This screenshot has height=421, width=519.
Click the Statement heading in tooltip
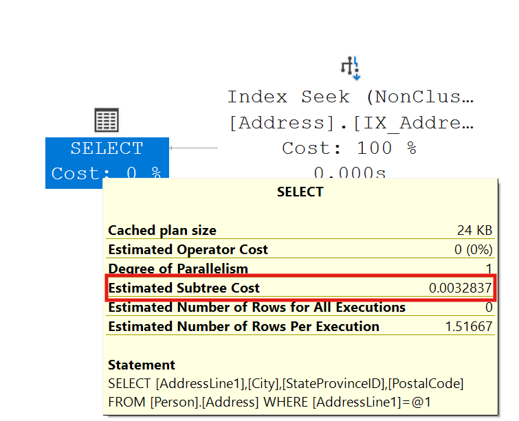coord(142,365)
